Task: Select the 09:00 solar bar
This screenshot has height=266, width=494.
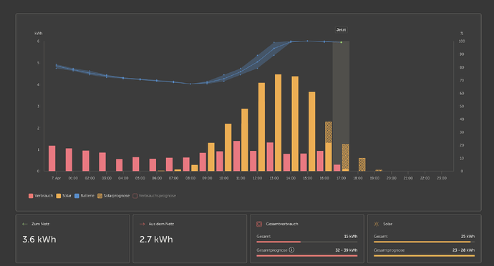Action: [x=211, y=157]
